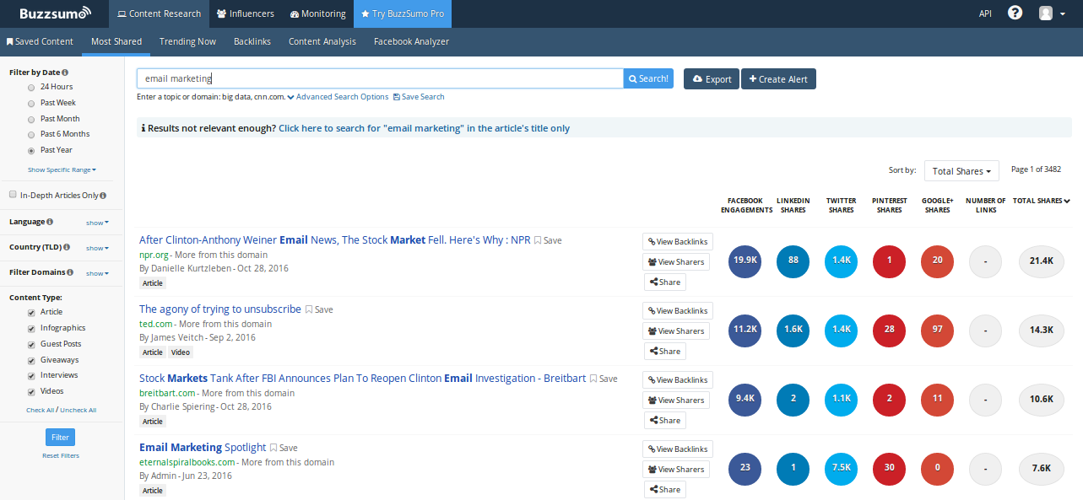The height and width of the screenshot is (500, 1083).
Task: Click the BuzzSumo logo
Action: pos(56,13)
